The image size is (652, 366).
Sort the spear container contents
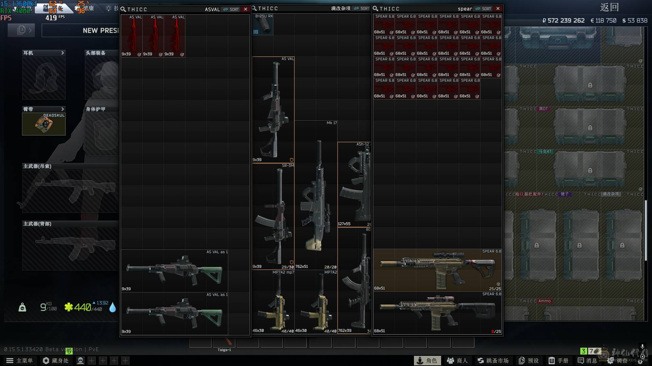[483, 9]
